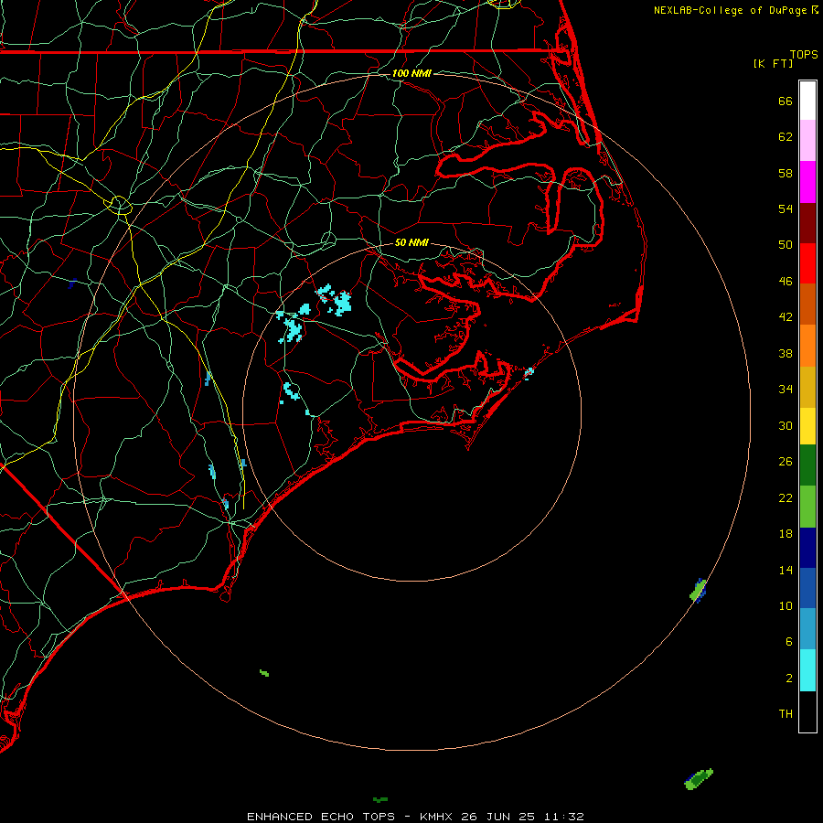The height and width of the screenshot is (823, 823).
Task: Click the small green echo offshore south
Action: point(264,673)
